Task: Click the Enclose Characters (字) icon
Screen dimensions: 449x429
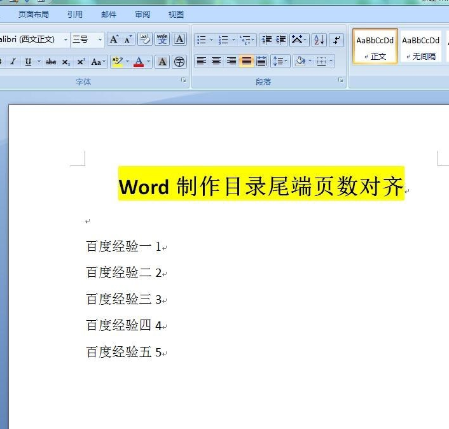Action: [x=179, y=62]
